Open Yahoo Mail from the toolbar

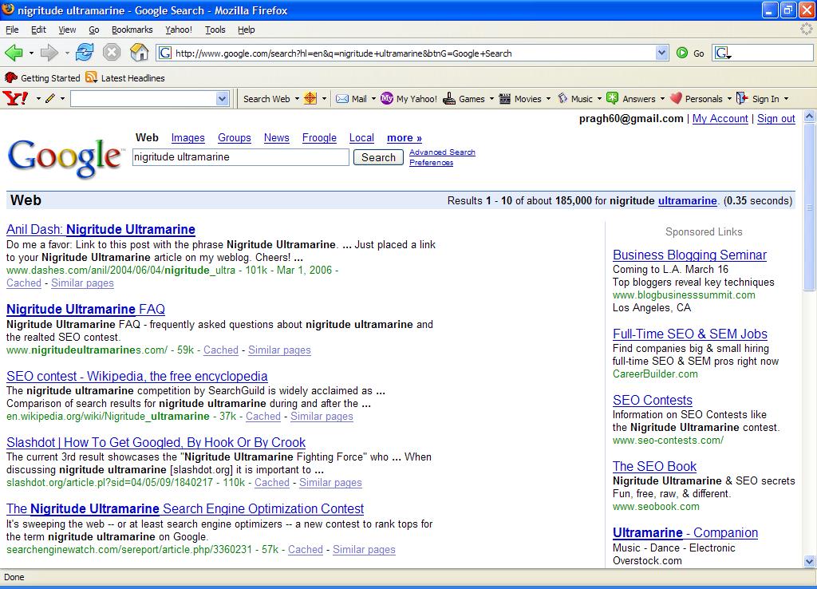[352, 98]
